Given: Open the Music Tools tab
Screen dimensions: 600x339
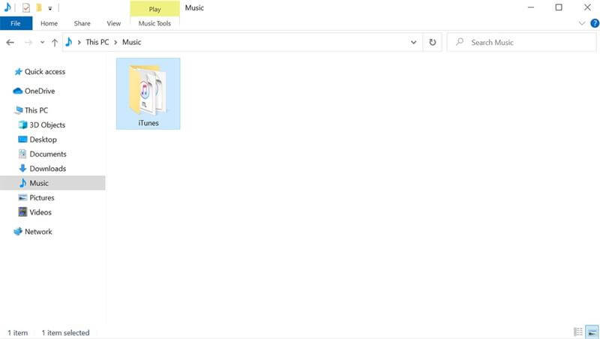Looking at the screenshot, I should point(154,23).
